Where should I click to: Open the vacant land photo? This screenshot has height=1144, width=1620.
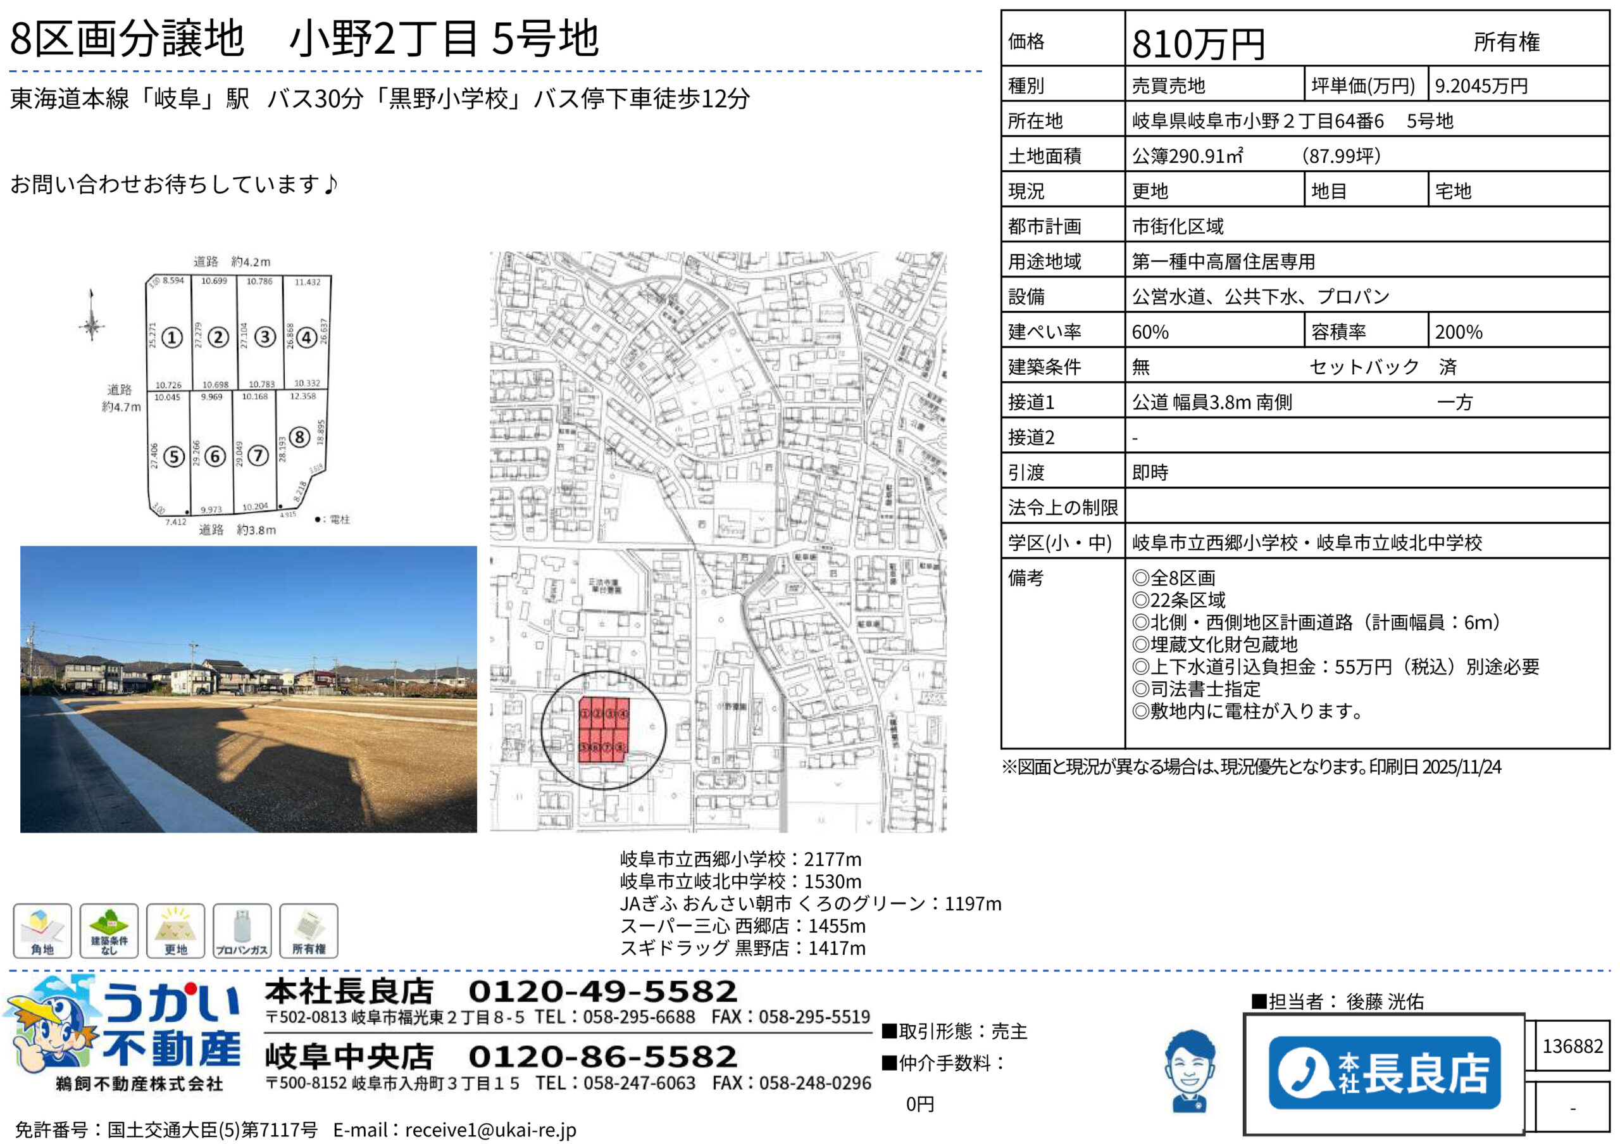point(248,689)
